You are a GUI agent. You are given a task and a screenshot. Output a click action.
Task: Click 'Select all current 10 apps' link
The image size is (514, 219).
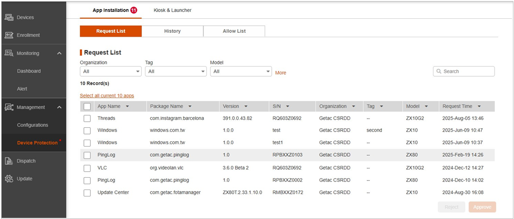[x=107, y=96]
